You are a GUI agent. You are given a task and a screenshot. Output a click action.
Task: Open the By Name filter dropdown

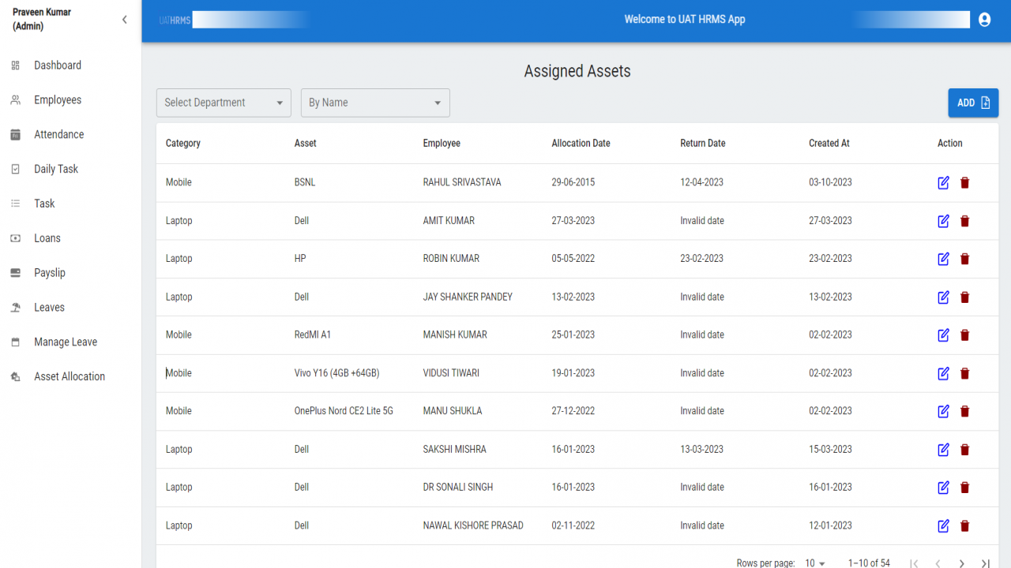(x=375, y=103)
